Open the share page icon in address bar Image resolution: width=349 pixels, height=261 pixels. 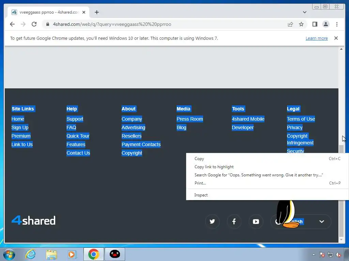(290, 24)
